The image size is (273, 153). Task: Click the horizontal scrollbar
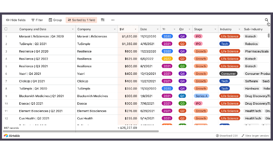pos(81,131)
